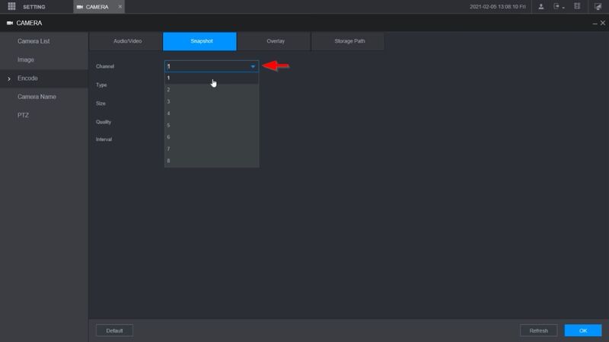Viewport: 609px width, 342px height.
Task: Choose channel 4 from the list
Action: (212, 113)
